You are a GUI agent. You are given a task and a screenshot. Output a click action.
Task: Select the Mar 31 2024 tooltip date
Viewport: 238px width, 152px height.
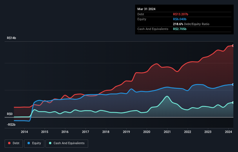(x=146, y=9)
